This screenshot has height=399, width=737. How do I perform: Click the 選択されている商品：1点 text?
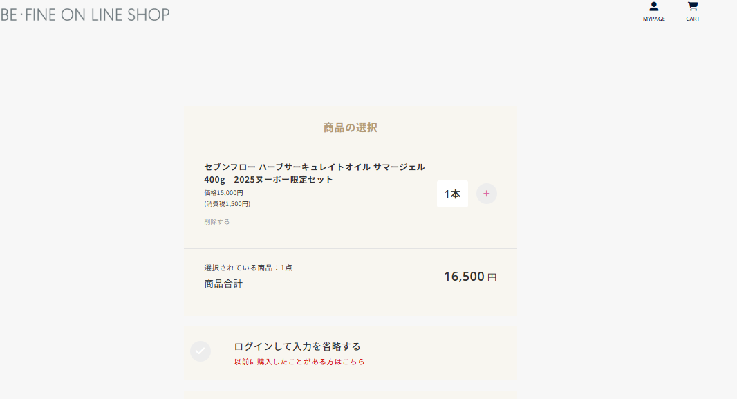248,268
